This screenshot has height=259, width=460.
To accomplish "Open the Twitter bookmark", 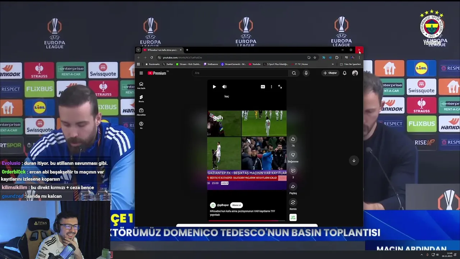I will [168, 64].
